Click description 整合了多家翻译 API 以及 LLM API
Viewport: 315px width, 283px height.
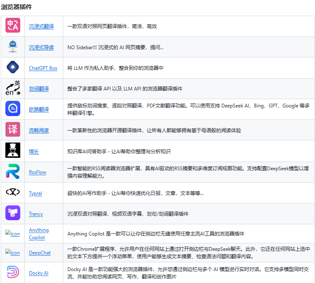125,89
